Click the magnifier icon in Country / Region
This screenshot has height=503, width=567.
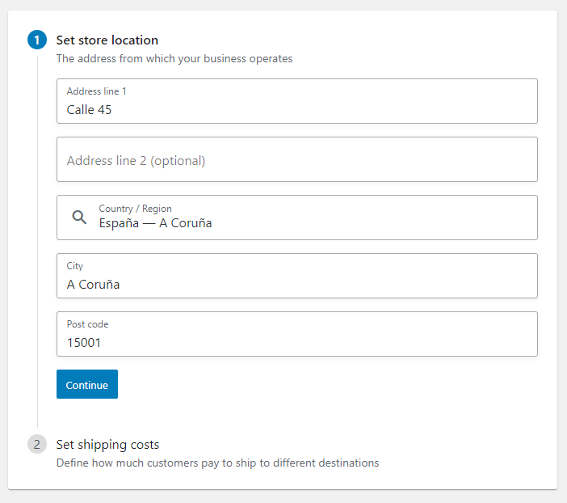[x=79, y=218]
